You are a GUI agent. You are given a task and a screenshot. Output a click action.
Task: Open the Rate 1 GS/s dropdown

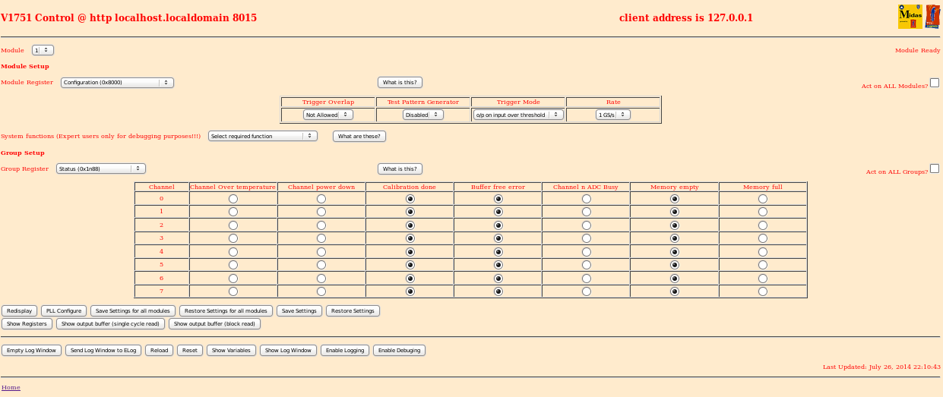[x=612, y=115]
